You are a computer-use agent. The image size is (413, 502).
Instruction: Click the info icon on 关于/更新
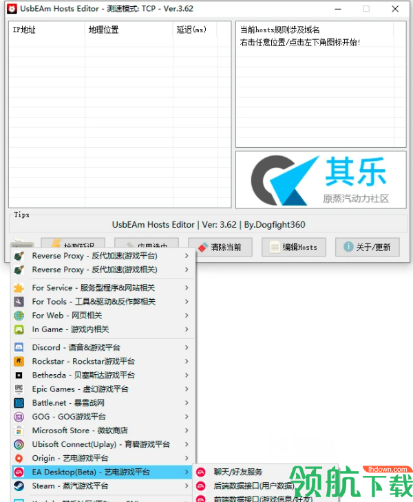348,246
